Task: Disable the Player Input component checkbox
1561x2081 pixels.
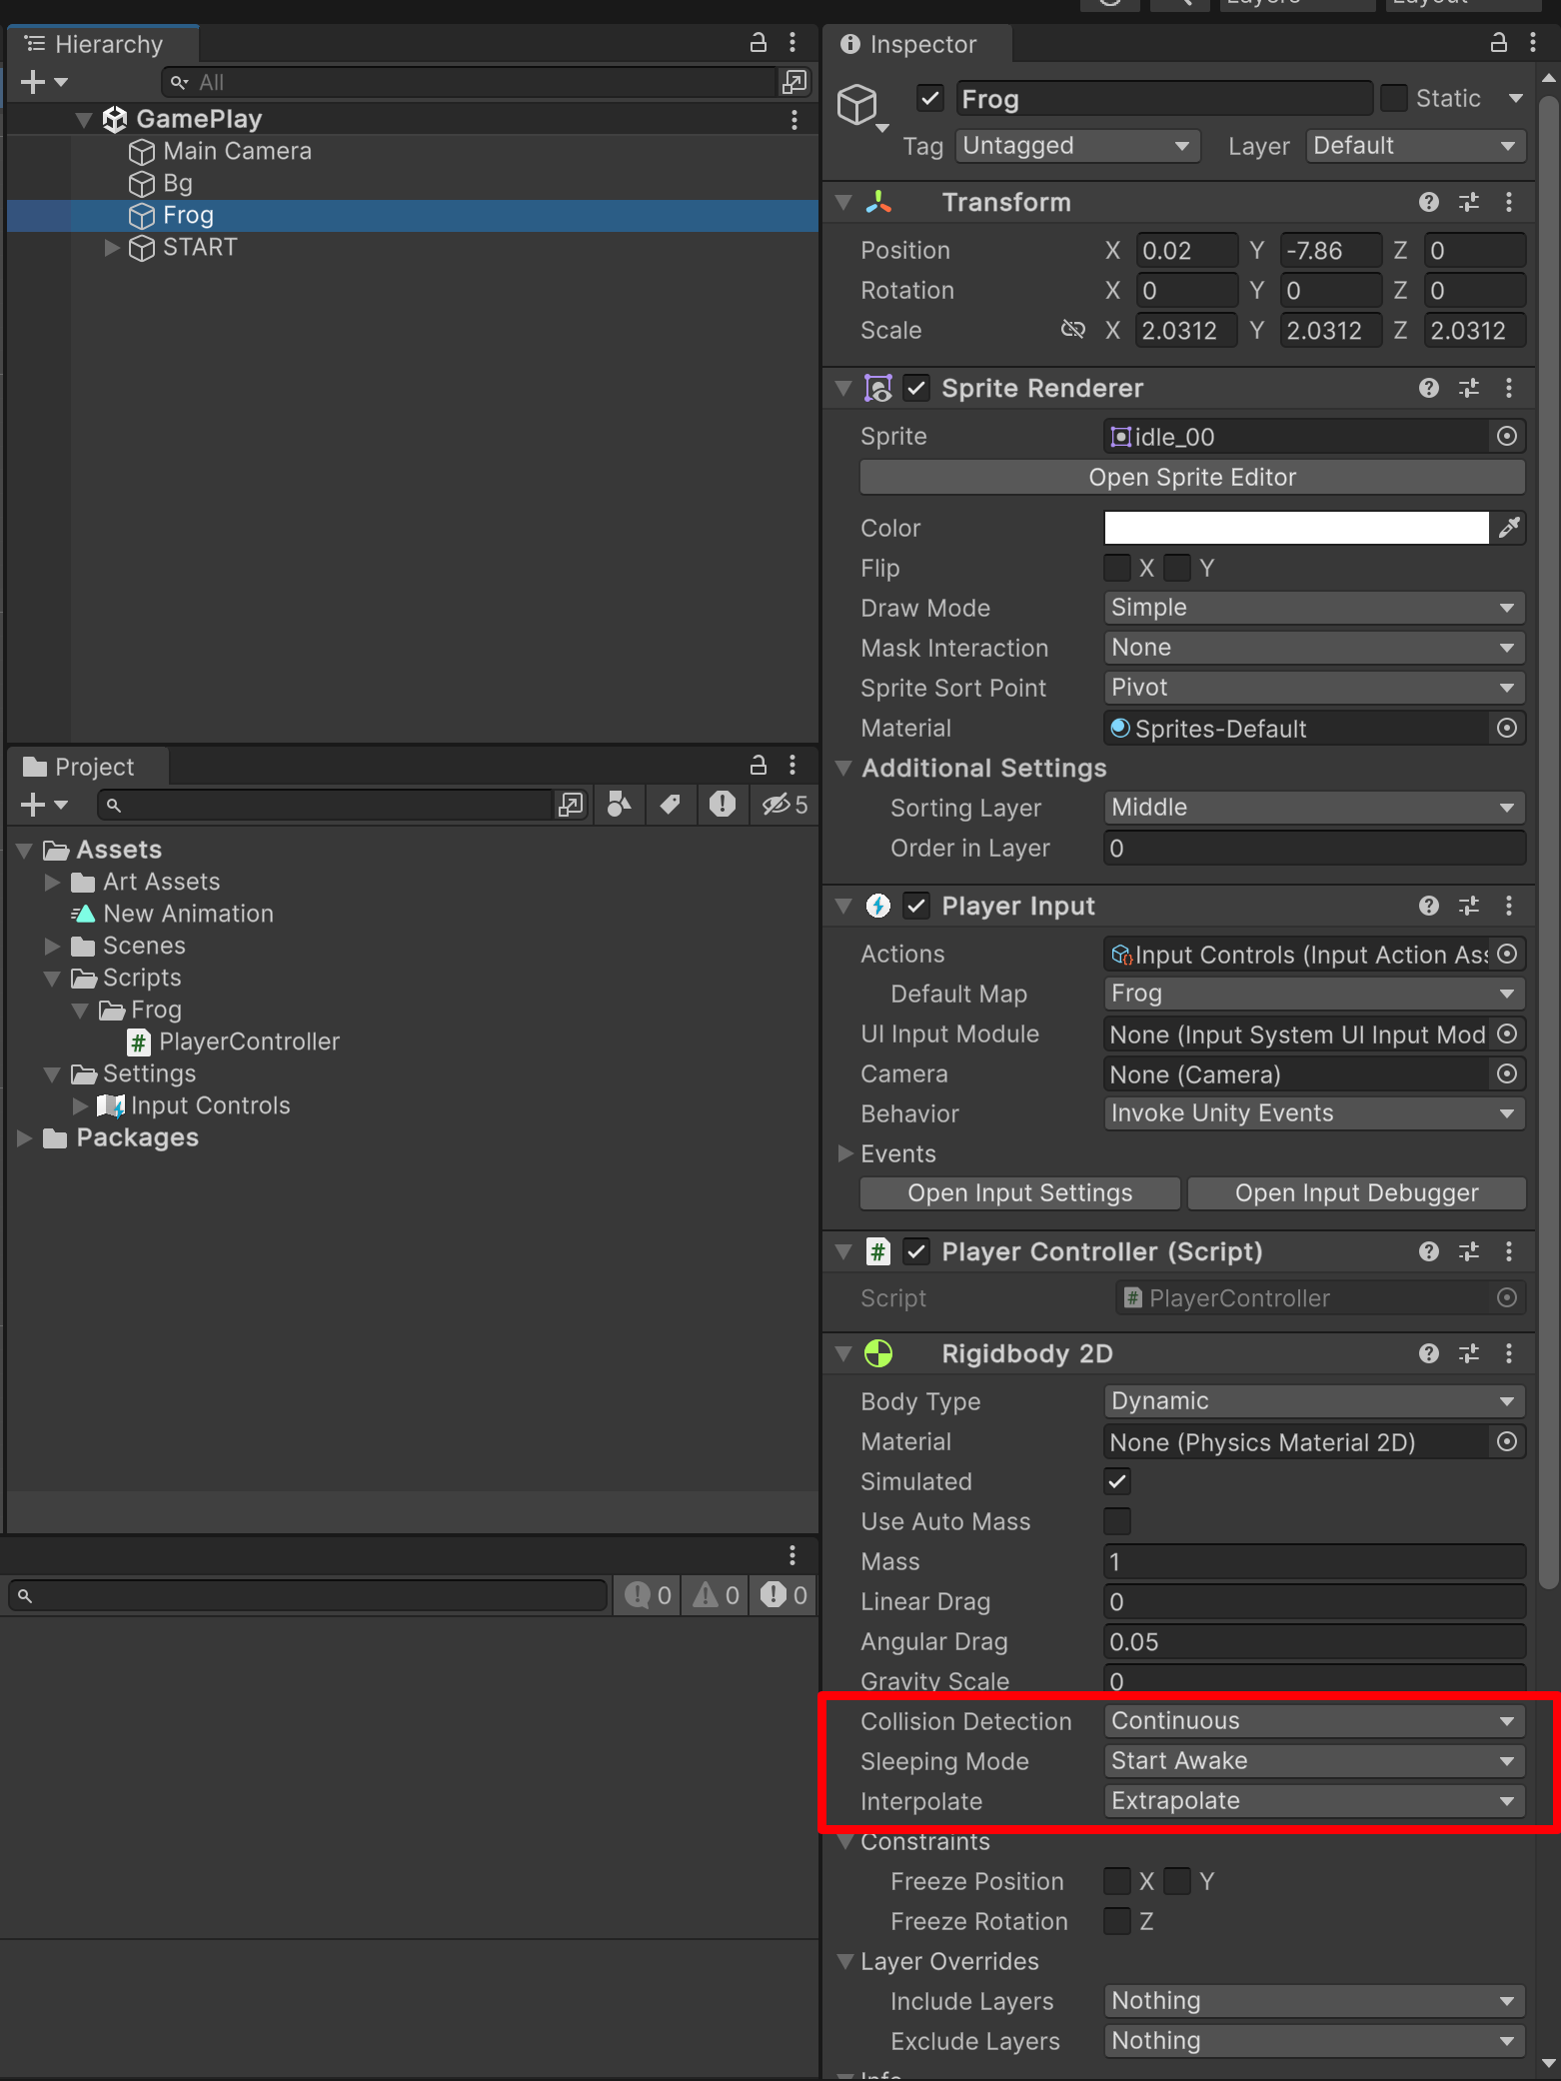Action: 916,906
